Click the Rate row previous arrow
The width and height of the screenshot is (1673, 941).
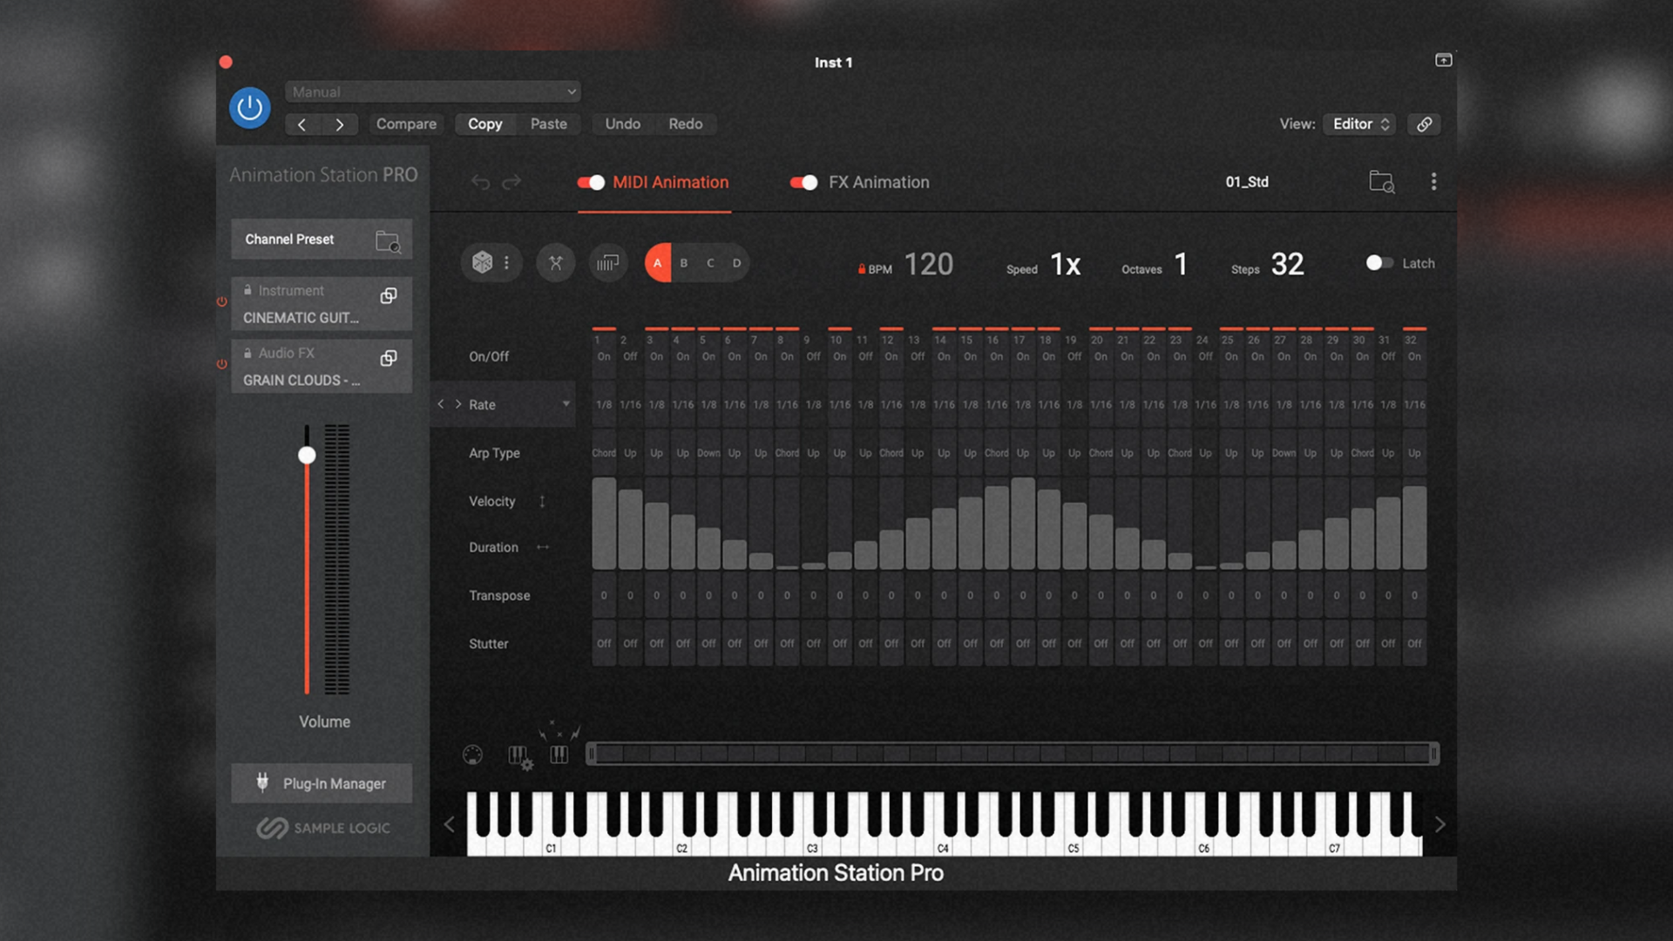441,403
